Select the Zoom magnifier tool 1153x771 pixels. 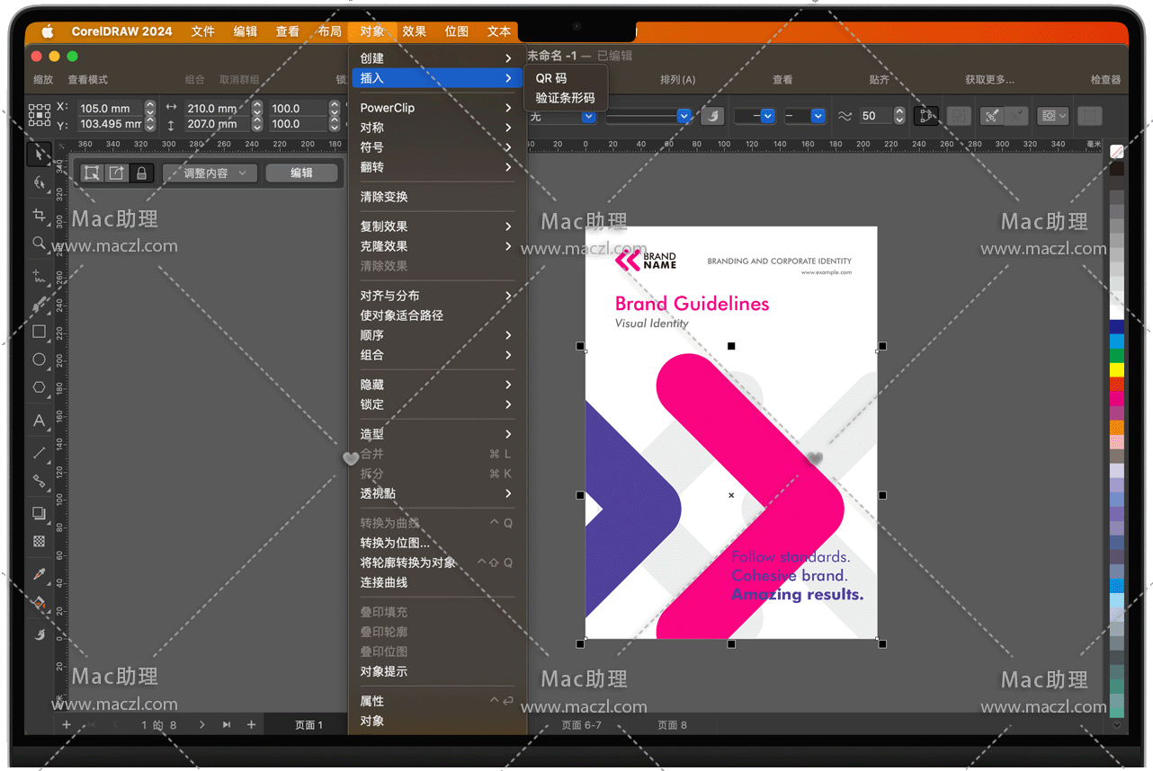point(39,244)
